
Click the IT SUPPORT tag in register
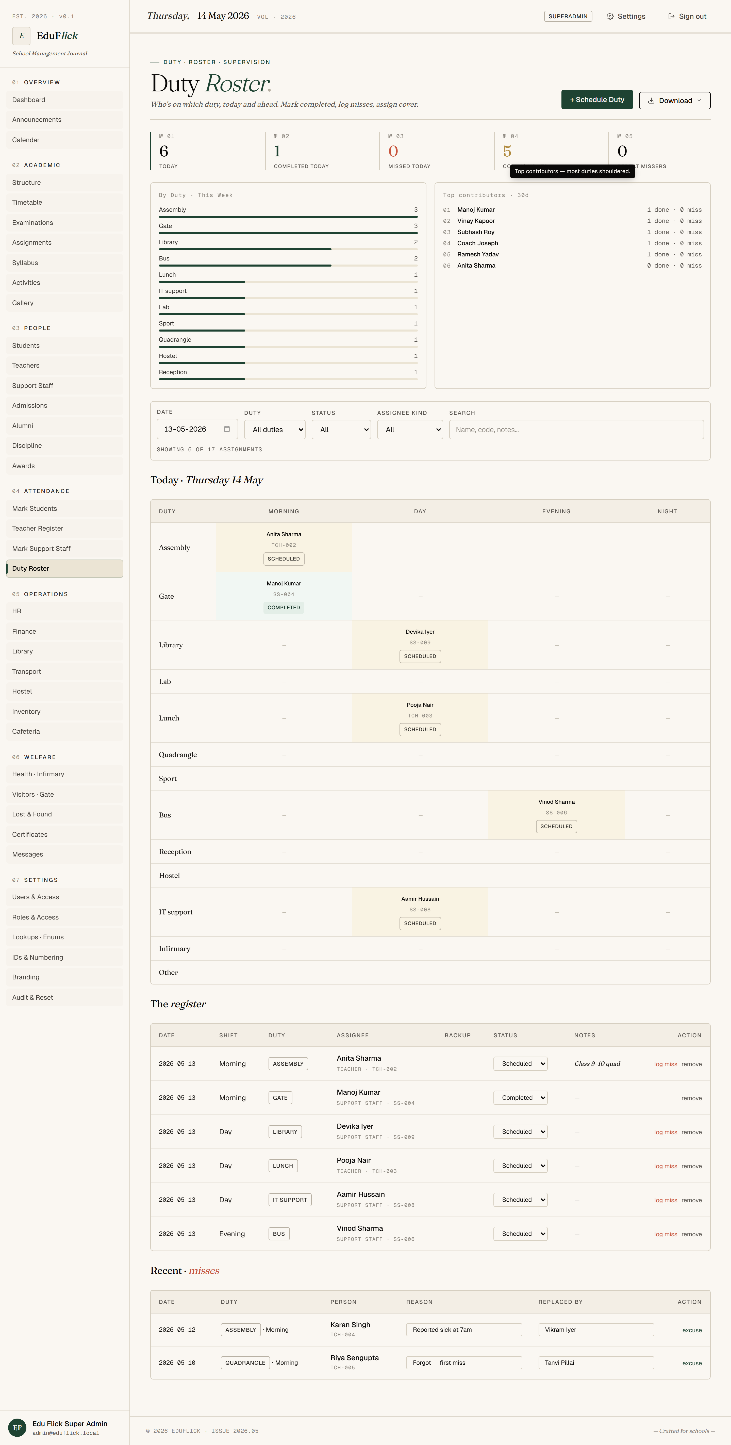click(x=290, y=1200)
